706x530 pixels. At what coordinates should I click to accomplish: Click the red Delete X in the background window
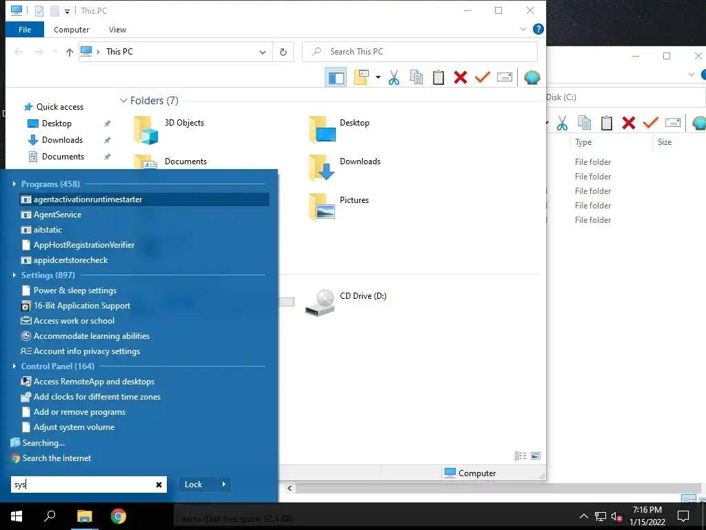[629, 123]
